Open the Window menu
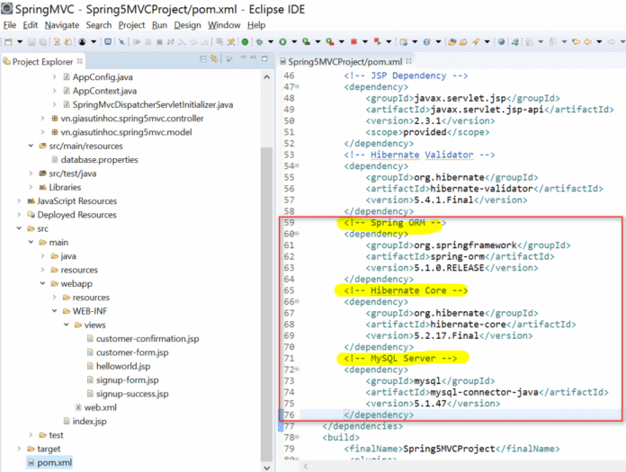Viewport: 626px width, 472px height. pyautogui.click(x=224, y=25)
